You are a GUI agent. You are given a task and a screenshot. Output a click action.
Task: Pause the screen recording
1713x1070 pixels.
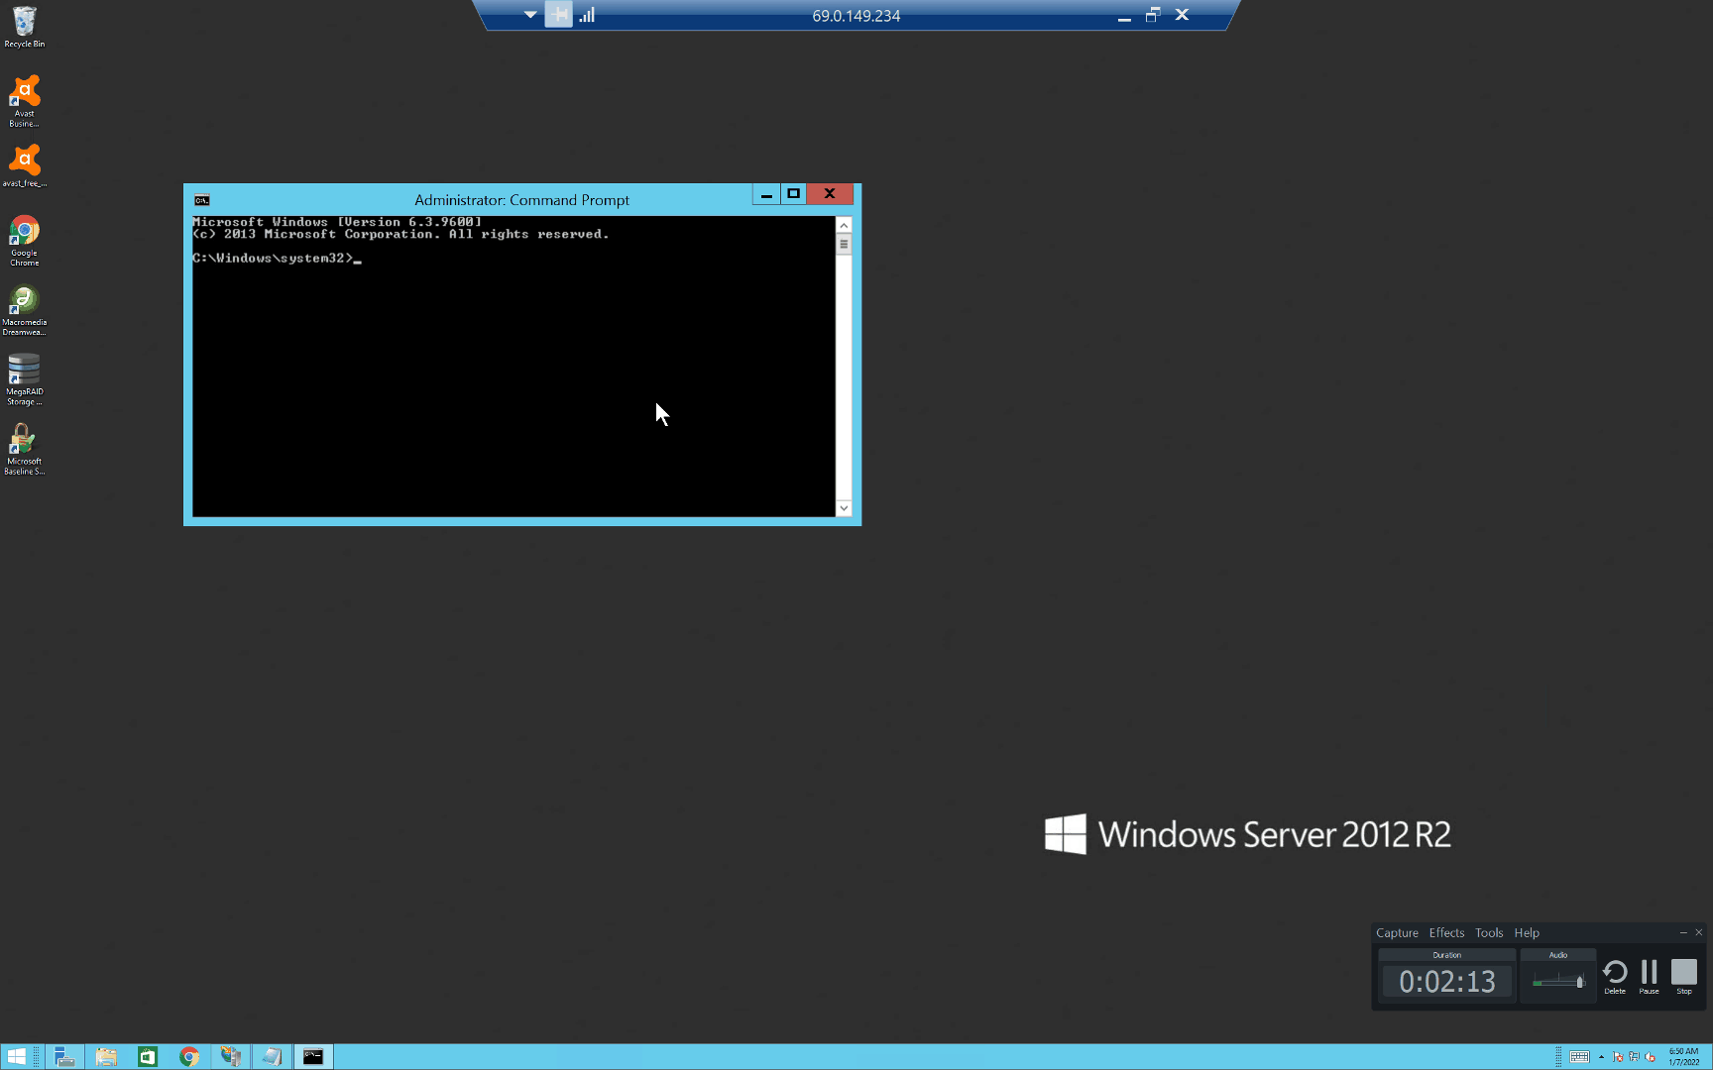click(x=1649, y=977)
